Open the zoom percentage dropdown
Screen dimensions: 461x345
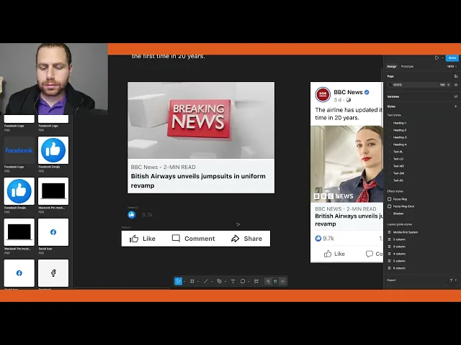[452, 67]
